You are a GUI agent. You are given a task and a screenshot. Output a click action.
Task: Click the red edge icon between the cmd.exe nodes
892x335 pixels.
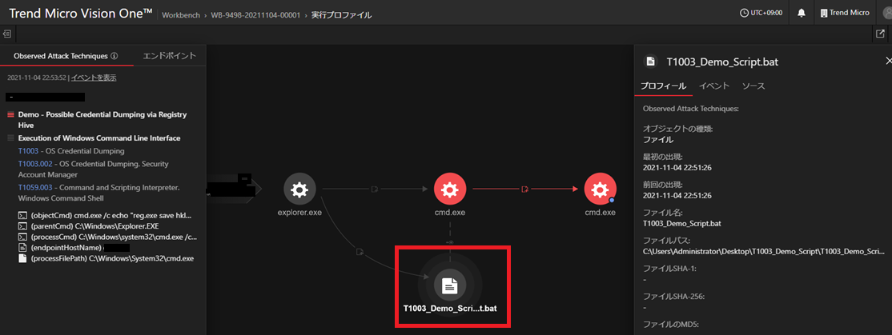[525, 189]
